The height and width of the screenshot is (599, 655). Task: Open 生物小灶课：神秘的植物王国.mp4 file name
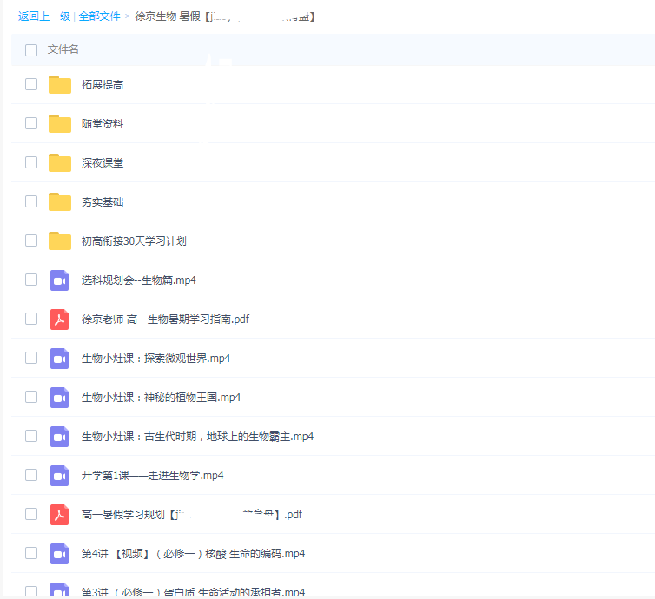161,398
